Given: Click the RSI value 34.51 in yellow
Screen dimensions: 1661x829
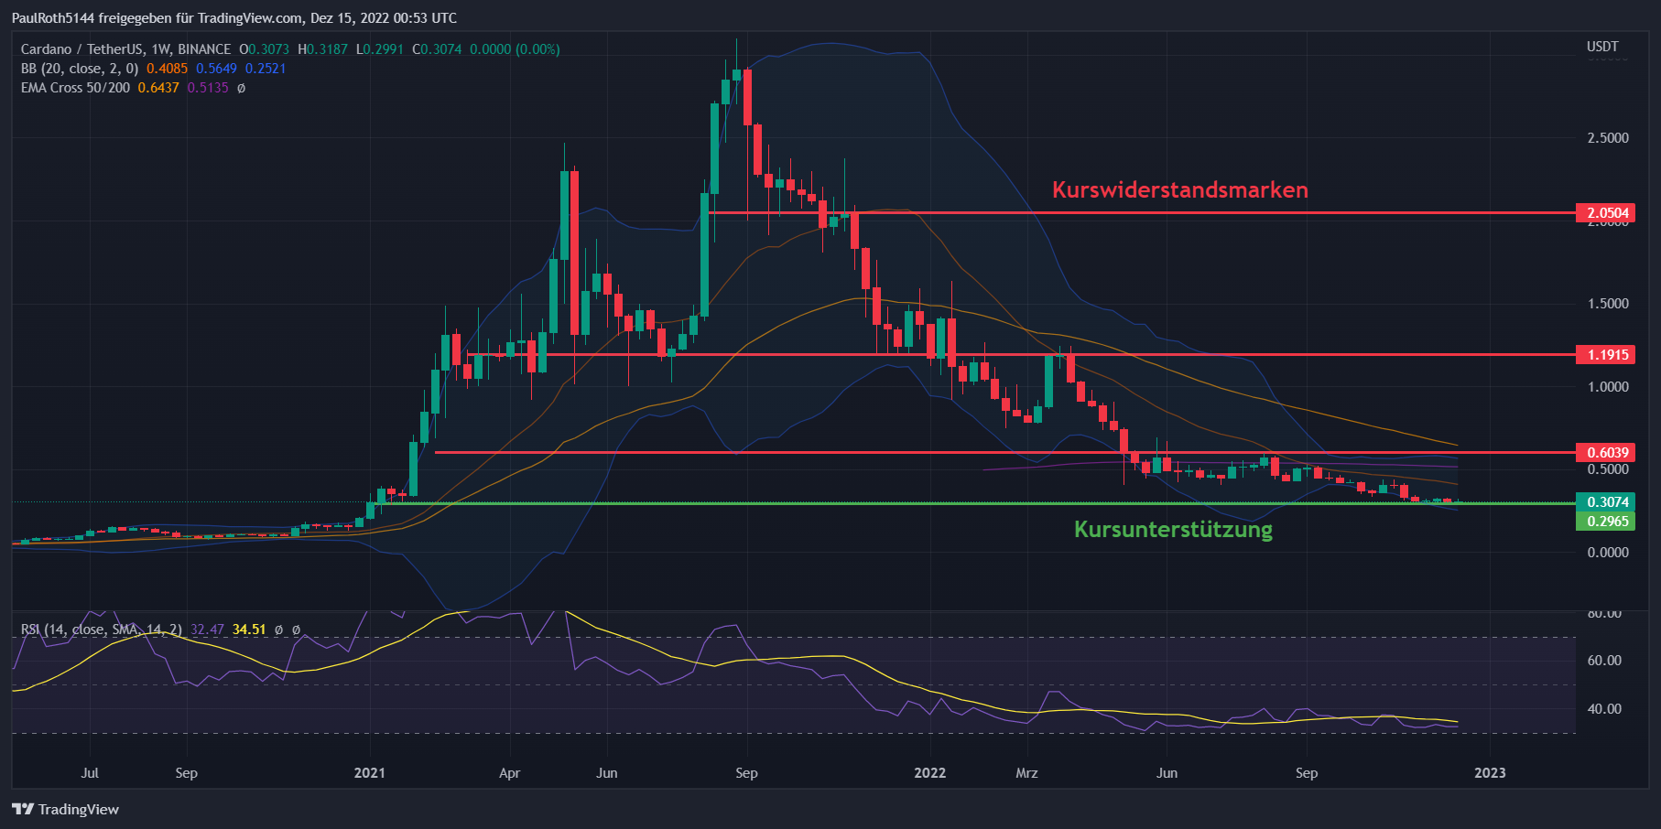Looking at the screenshot, I should 249,630.
